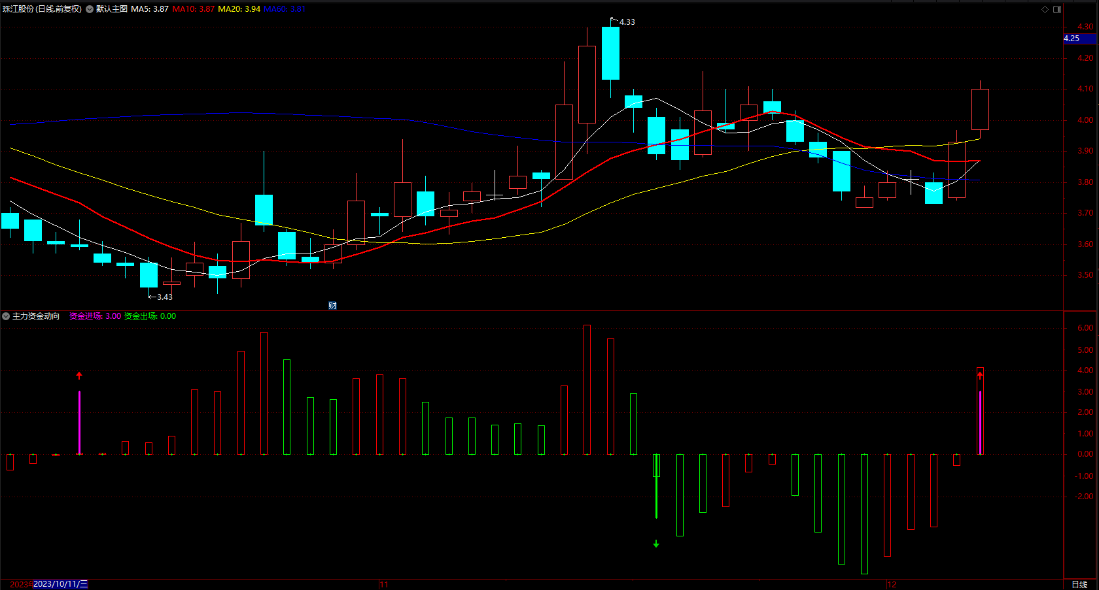Screen dimensions: 1099x590
Task: Click the red up arrow above magenta bar
Action: click(79, 376)
